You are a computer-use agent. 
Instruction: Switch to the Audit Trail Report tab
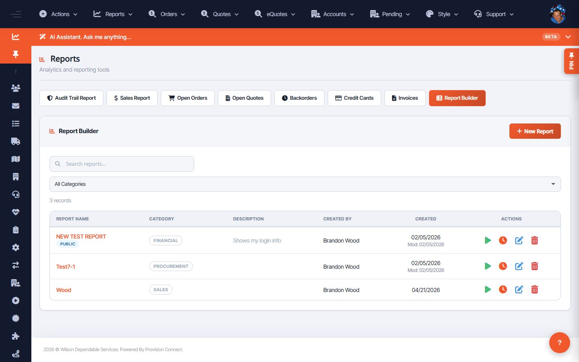[x=71, y=98]
